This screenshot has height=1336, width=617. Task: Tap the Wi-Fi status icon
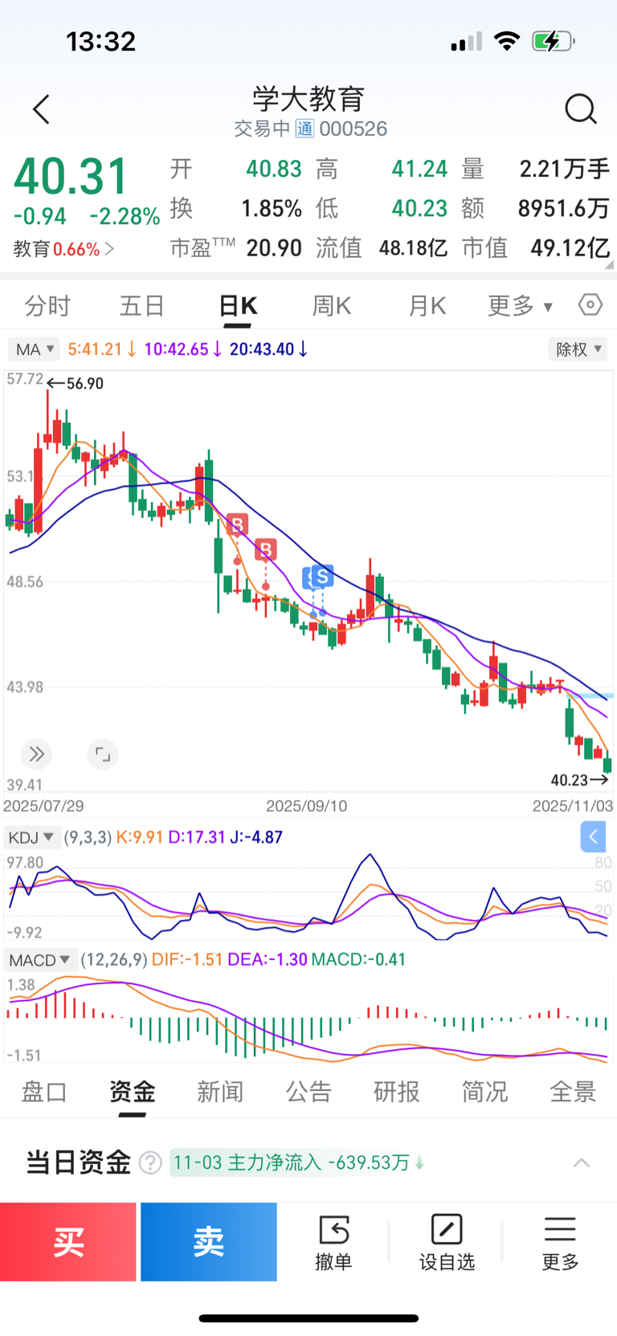click(507, 41)
